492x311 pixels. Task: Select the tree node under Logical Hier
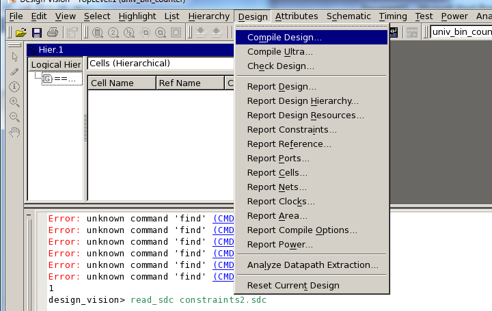[x=62, y=79]
